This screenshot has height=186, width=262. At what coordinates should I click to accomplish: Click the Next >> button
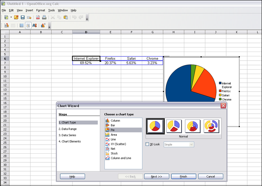click(x=156, y=177)
